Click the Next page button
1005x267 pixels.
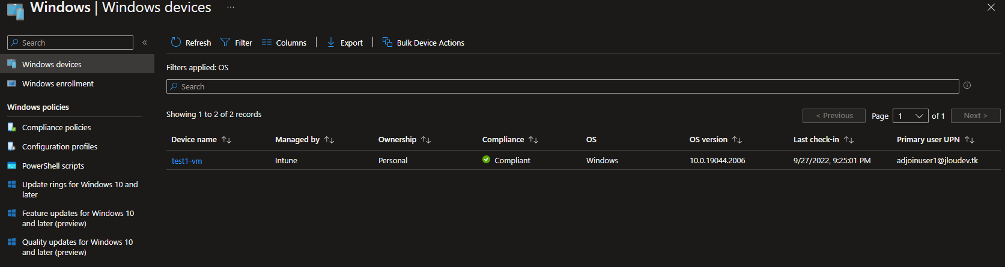pos(976,116)
